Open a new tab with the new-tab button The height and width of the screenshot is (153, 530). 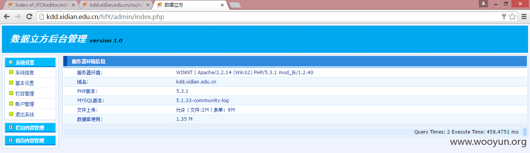coord(235,5)
